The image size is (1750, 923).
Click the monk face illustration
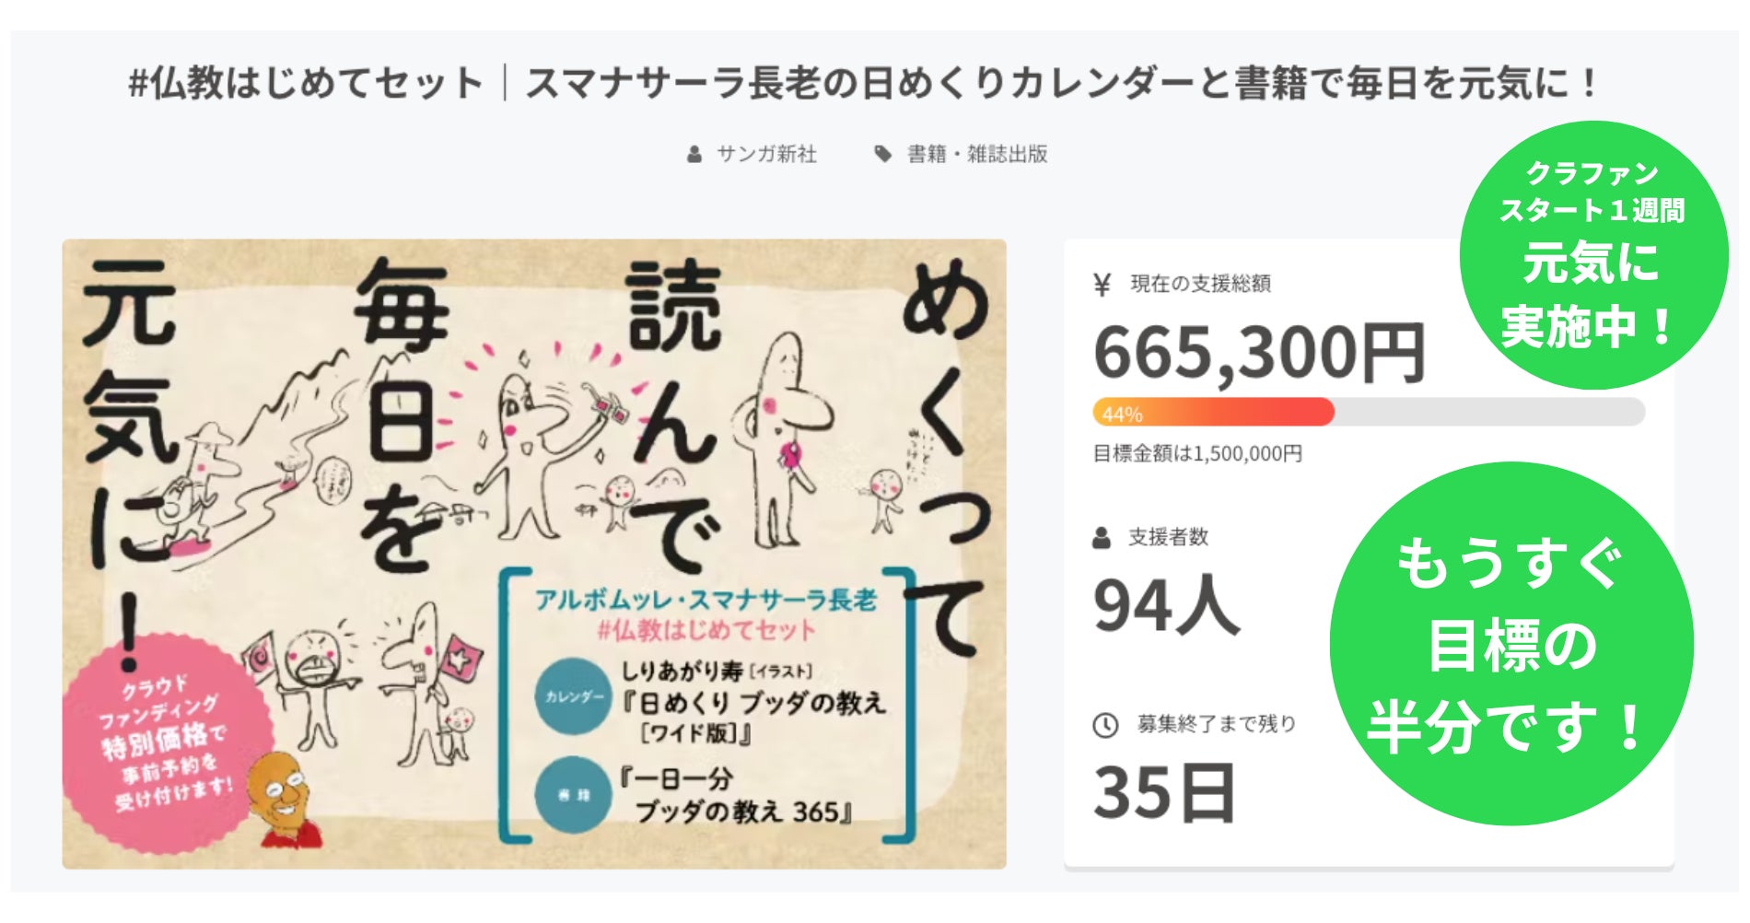pyautogui.click(x=285, y=796)
